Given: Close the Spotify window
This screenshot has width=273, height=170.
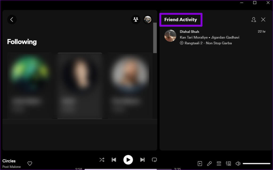Looking at the screenshot, I should click(x=268, y=3).
